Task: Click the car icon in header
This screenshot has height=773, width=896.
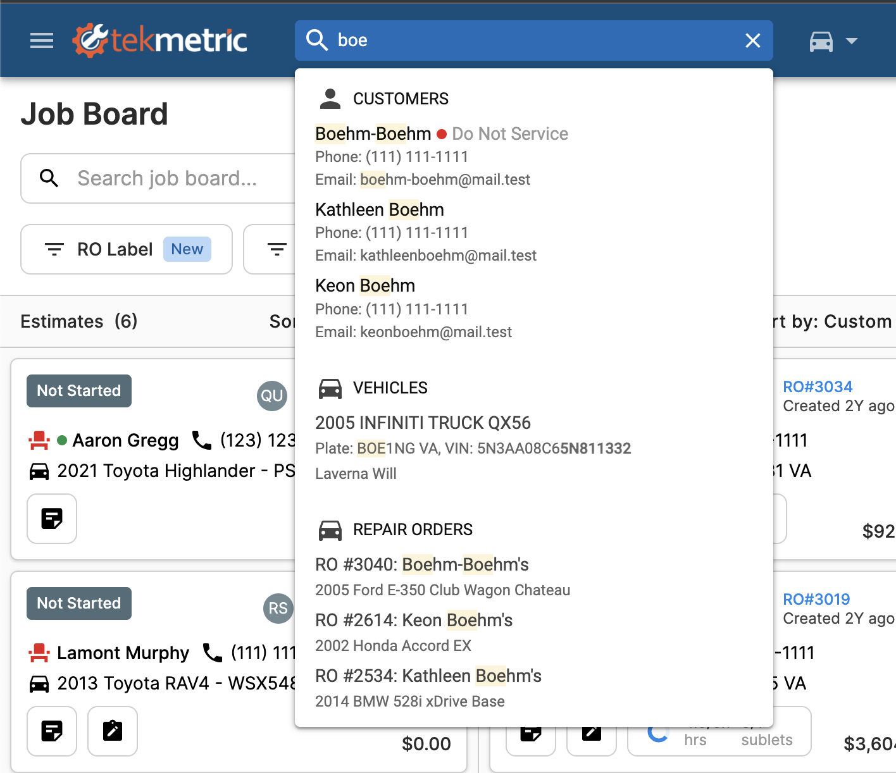Action: [x=821, y=41]
